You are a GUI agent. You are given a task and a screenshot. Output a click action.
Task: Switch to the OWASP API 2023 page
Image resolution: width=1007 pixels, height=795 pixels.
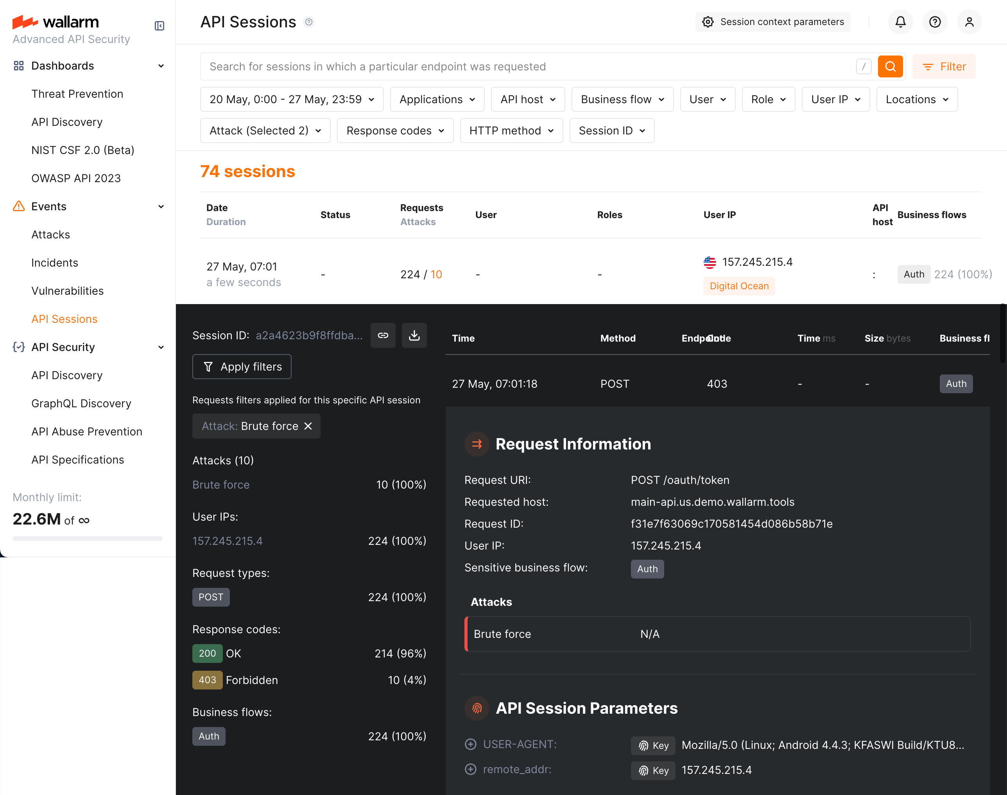tap(76, 178)
